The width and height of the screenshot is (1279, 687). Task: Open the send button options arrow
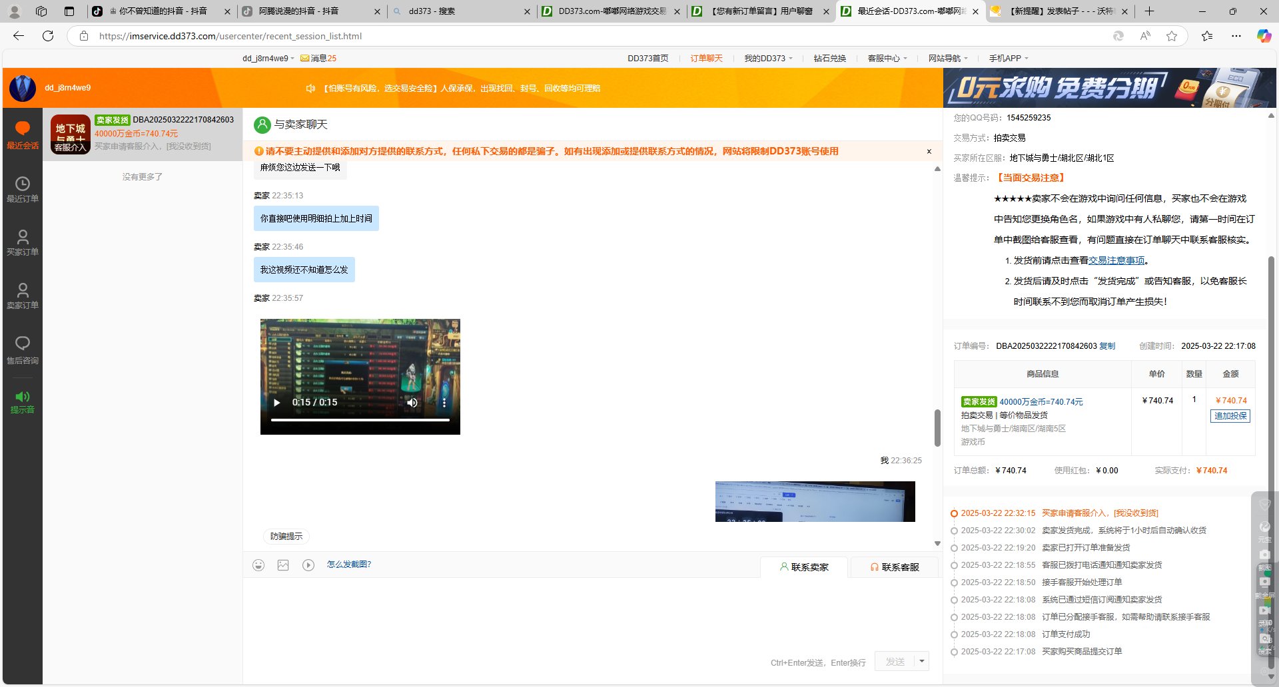pyautogui.click(x=922, y=661)
